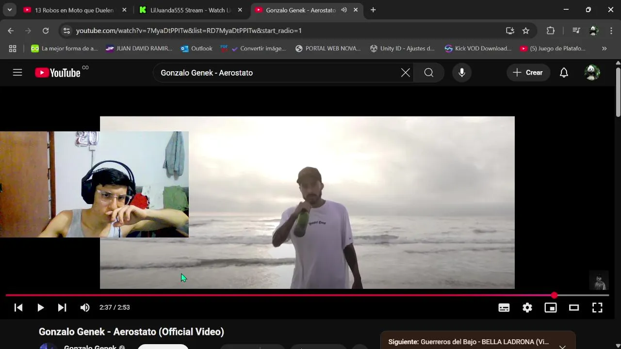The height and width of the screenshot is (349, 621).
Task: Open the JUAN DAVID RAMIR... bookmark
Action: coord(139,48)
